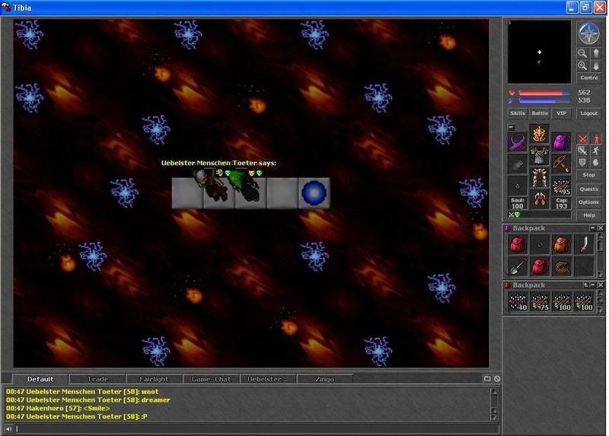The height and width of the screenshot is (436, 609).
Task: Close current chat channel button
Action: coord(497,378)
